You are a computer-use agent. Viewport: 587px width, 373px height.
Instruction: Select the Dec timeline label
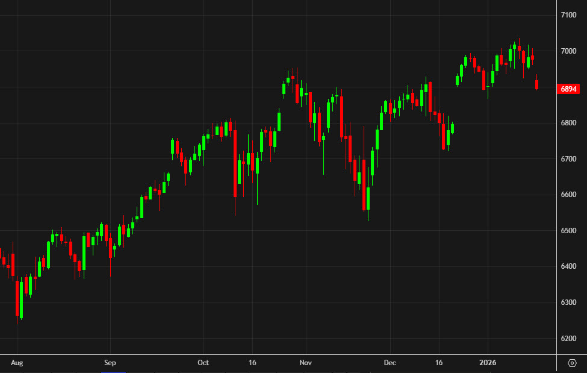pyautogui.click(x=390, y=363)
